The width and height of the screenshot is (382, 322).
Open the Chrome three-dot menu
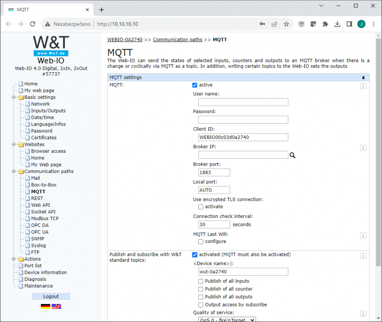point(374,24)
